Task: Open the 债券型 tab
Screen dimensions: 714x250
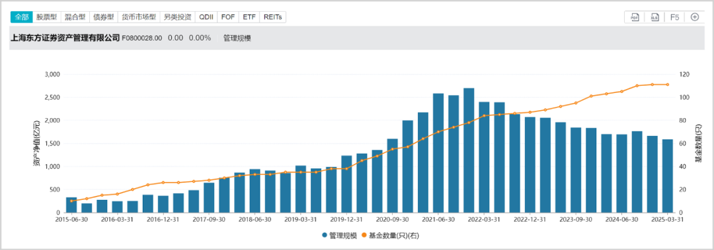Action: (103, 17)
